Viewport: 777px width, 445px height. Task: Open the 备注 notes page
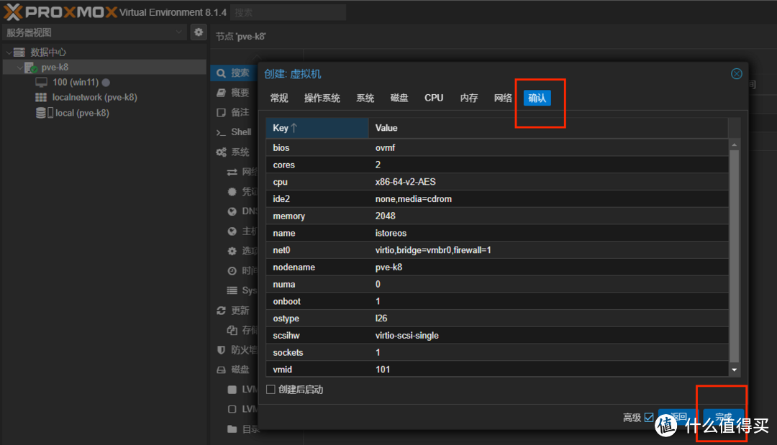[240, 112]
